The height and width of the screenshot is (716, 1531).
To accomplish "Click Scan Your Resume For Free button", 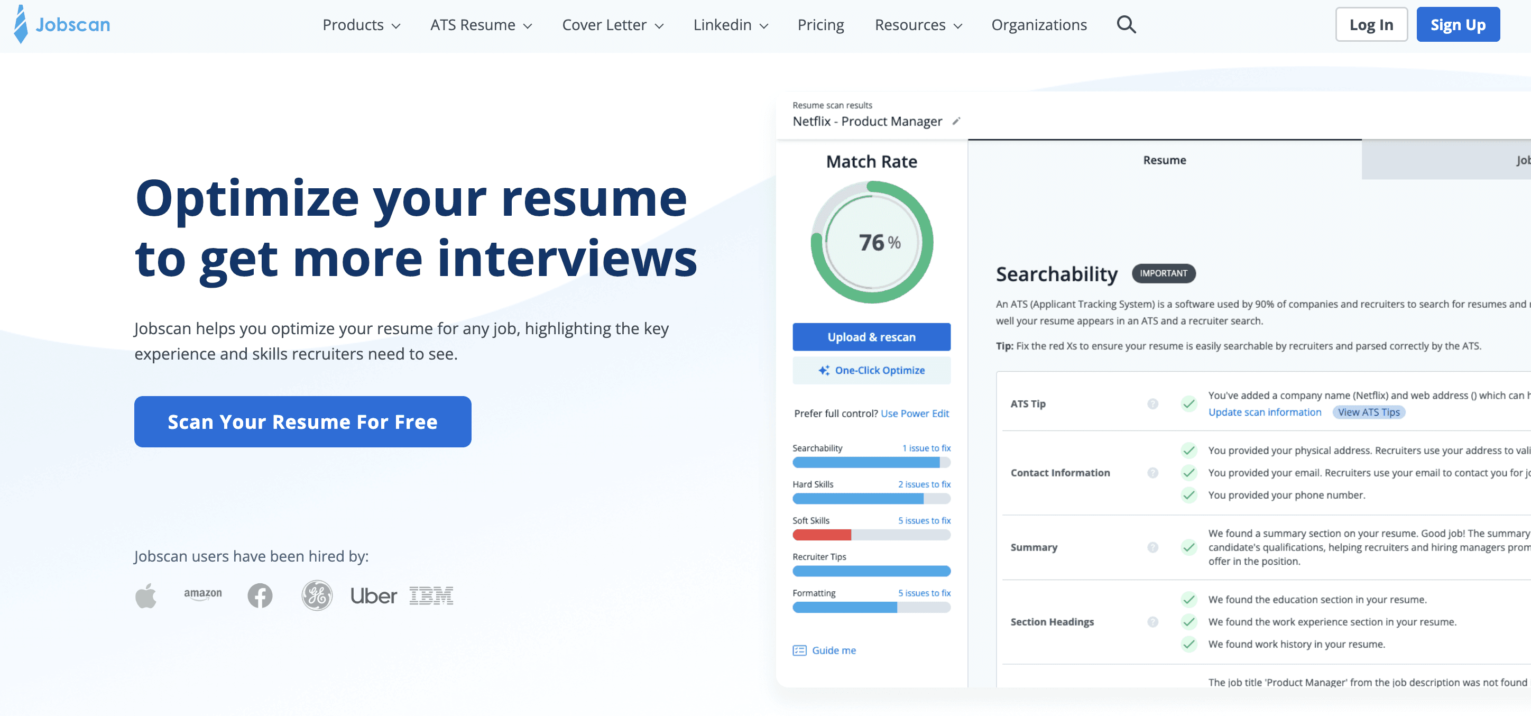I will pyautogui.click(x=302, y=421).
